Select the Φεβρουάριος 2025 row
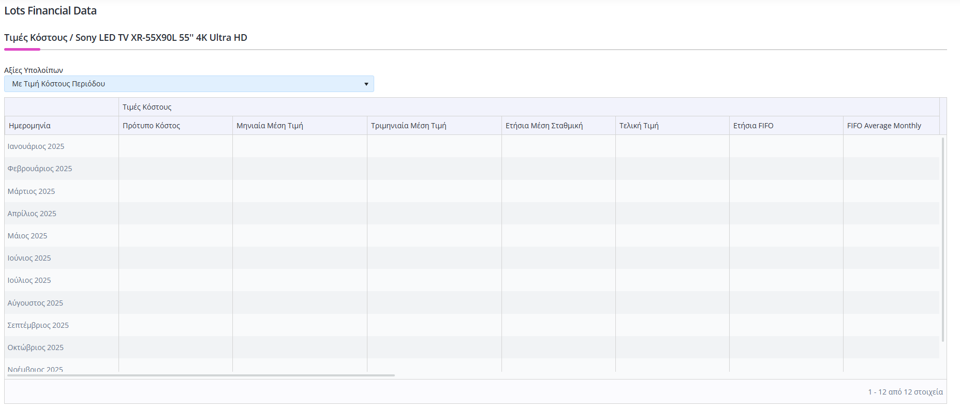Image resolution: width=960 pixels, height=409 pixels. [x=472, y=169]
